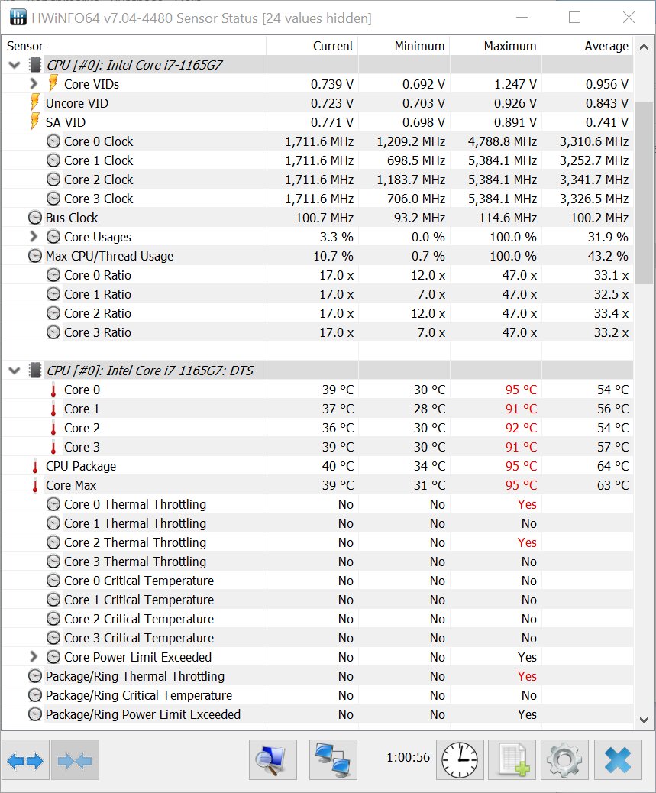Open sensor settings gear icon
This screenshot has height=793, width=656.
(564, 760)
